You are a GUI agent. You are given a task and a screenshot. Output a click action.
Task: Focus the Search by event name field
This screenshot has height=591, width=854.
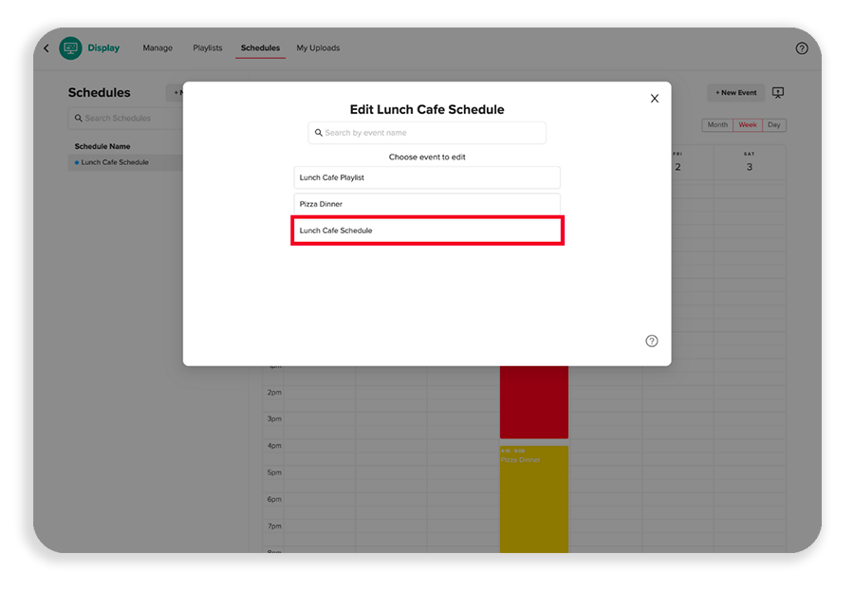pyautogui.click(x=427, y=133)
